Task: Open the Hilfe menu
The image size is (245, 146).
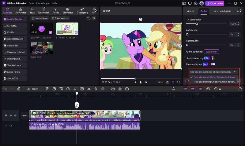Action: 55,3
